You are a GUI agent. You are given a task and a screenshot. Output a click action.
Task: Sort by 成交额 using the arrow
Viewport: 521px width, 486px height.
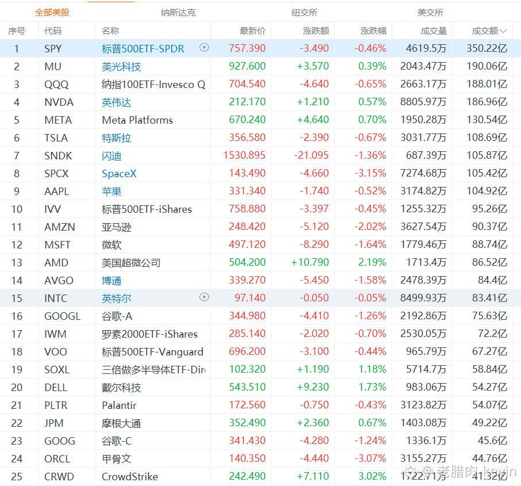[x=503, y=31]
